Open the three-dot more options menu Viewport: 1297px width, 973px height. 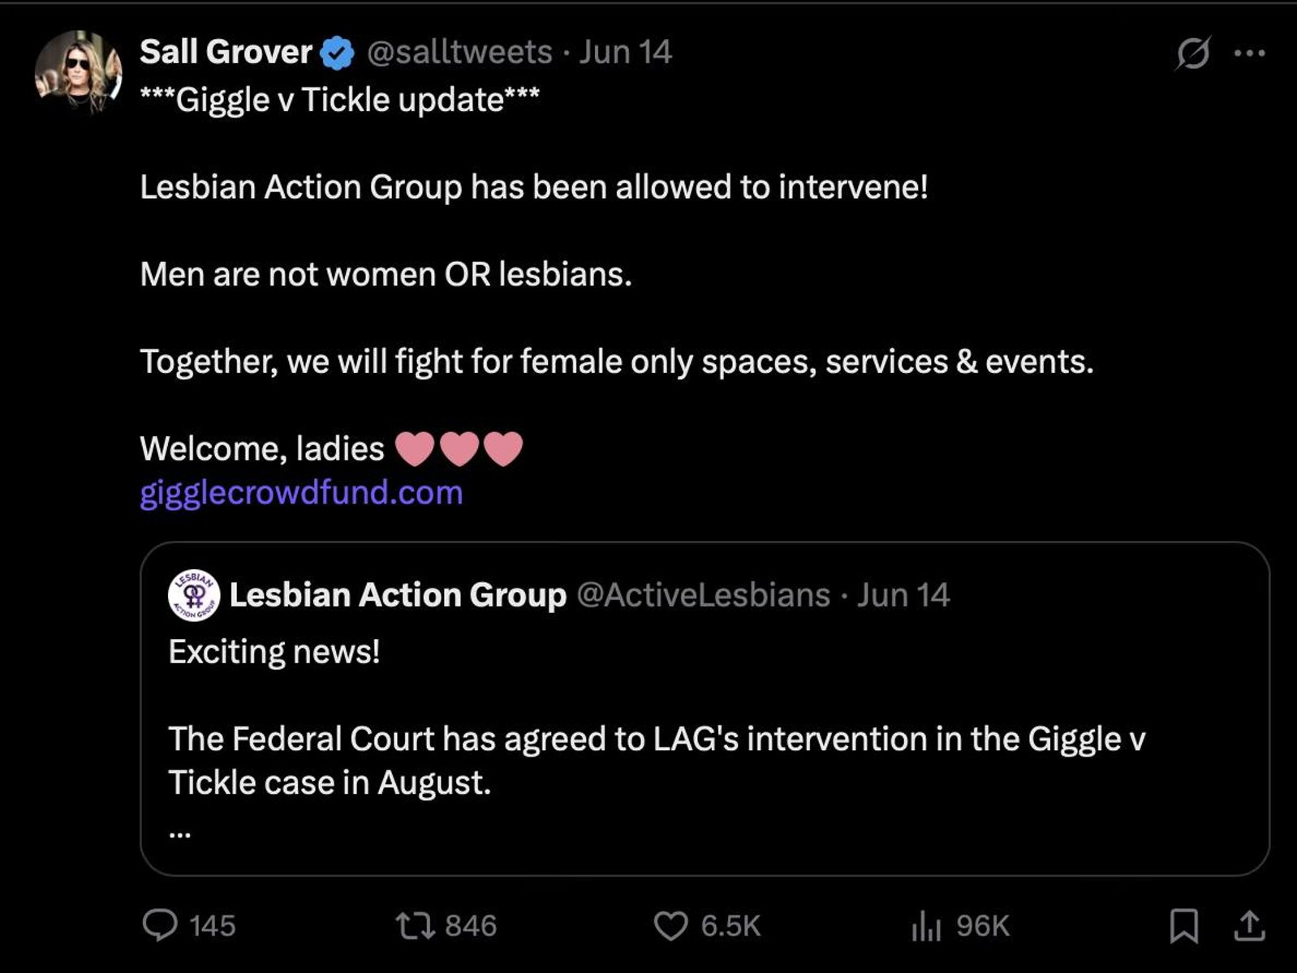(1250, 54)
